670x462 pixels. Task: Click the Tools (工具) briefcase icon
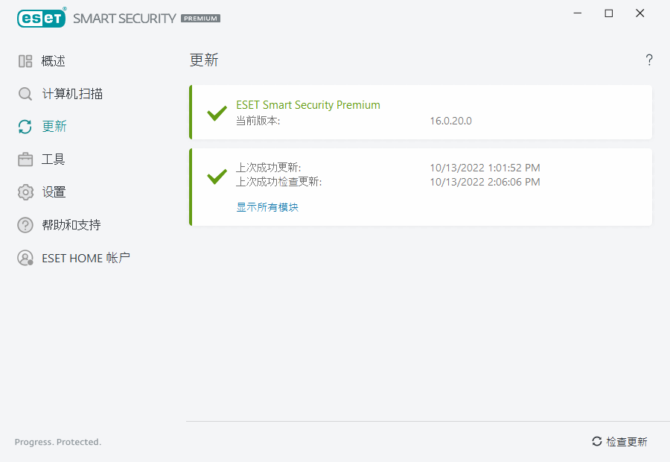coord(25,159)
